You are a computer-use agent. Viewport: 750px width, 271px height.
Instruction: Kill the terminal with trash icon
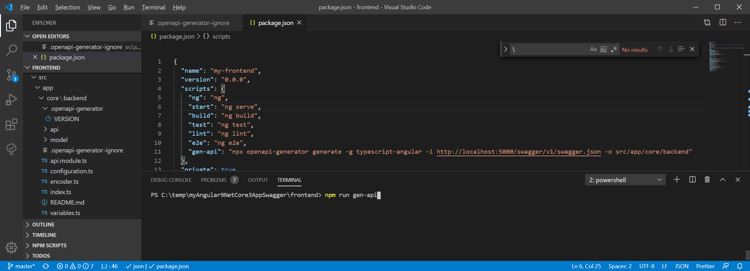(707, 180)
